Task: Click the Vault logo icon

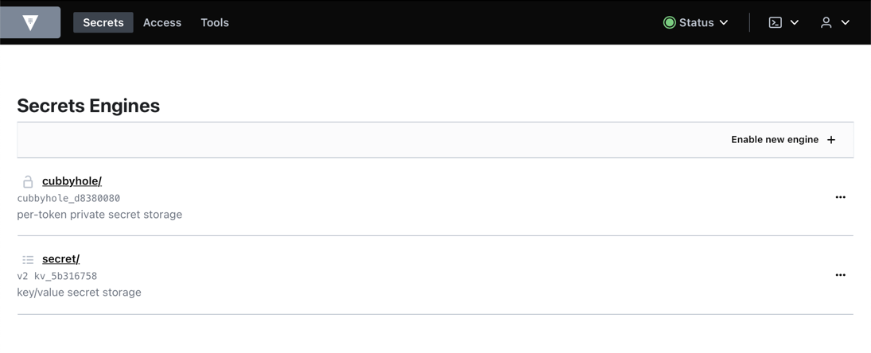Action: pos(30,22)
